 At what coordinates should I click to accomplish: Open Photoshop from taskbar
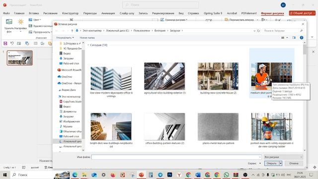pyautogui.click(x=170, y=175)
